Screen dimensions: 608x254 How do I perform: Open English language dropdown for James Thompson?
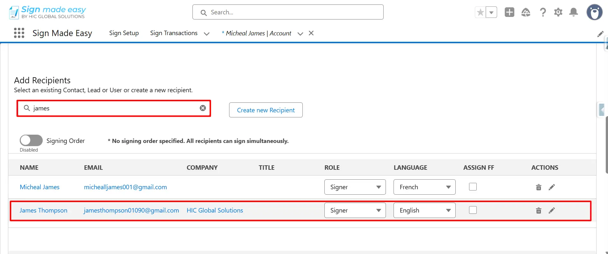[424, 210]
